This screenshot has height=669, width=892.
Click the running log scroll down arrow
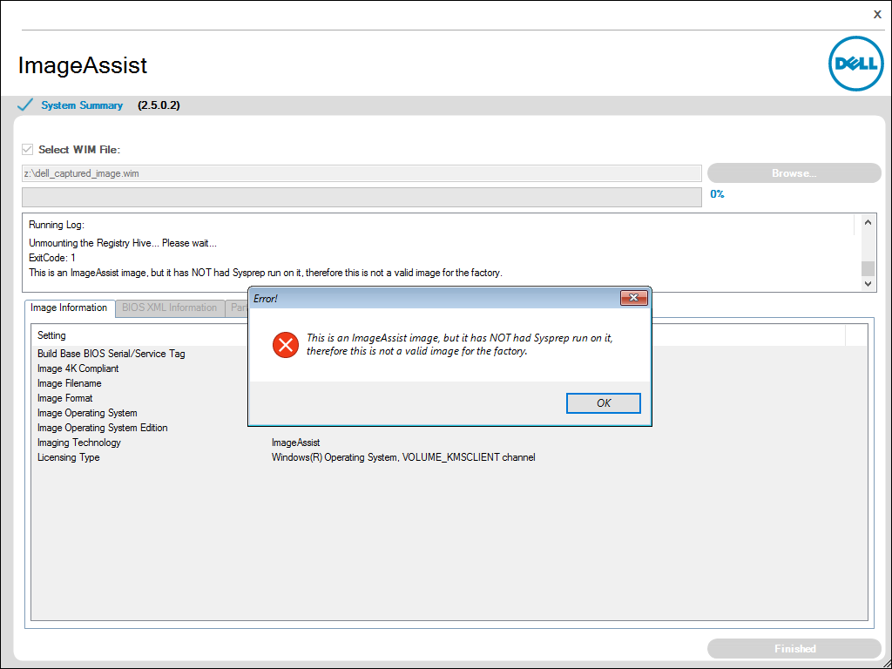pos(868,283)
